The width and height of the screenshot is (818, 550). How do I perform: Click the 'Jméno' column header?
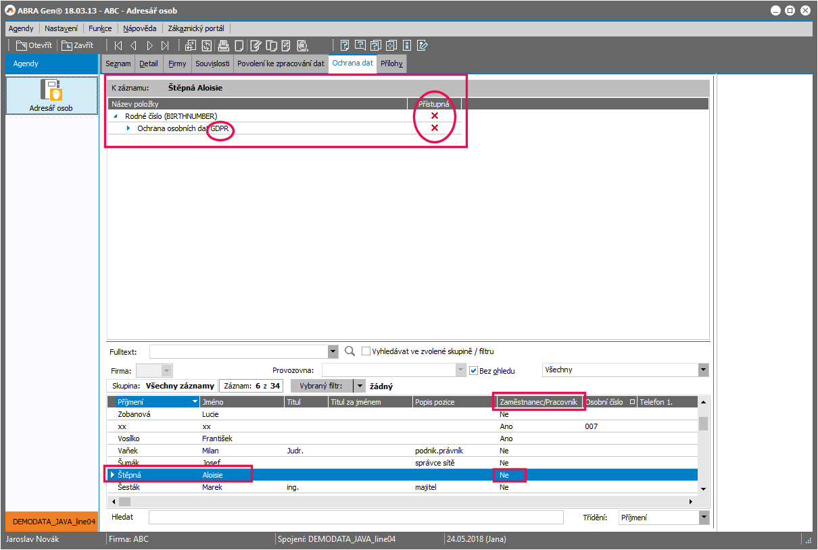click(242, 402)
